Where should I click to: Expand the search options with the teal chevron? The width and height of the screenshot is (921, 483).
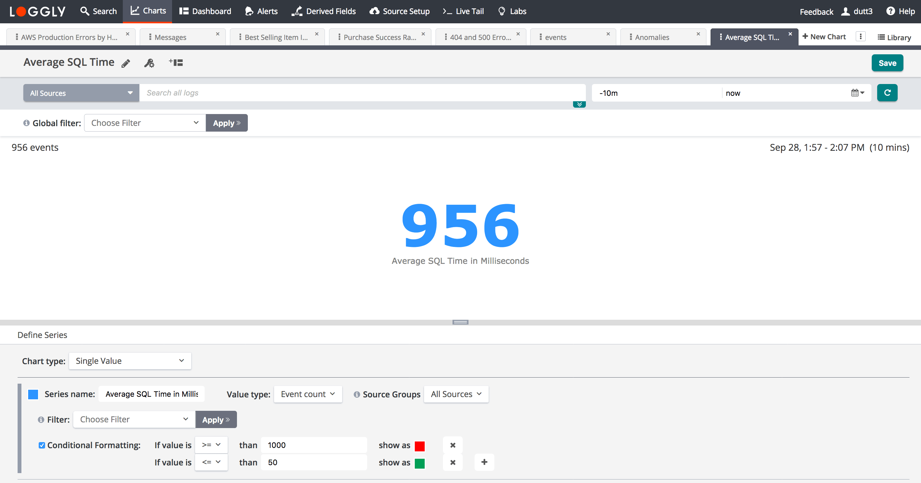point(579,104)
